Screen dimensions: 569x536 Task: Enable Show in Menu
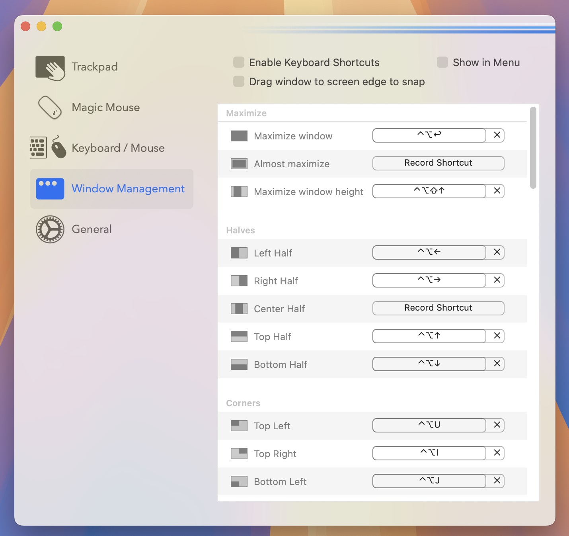click(442, 62)
